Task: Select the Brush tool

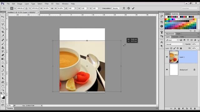Action: (x=3, y=44)
